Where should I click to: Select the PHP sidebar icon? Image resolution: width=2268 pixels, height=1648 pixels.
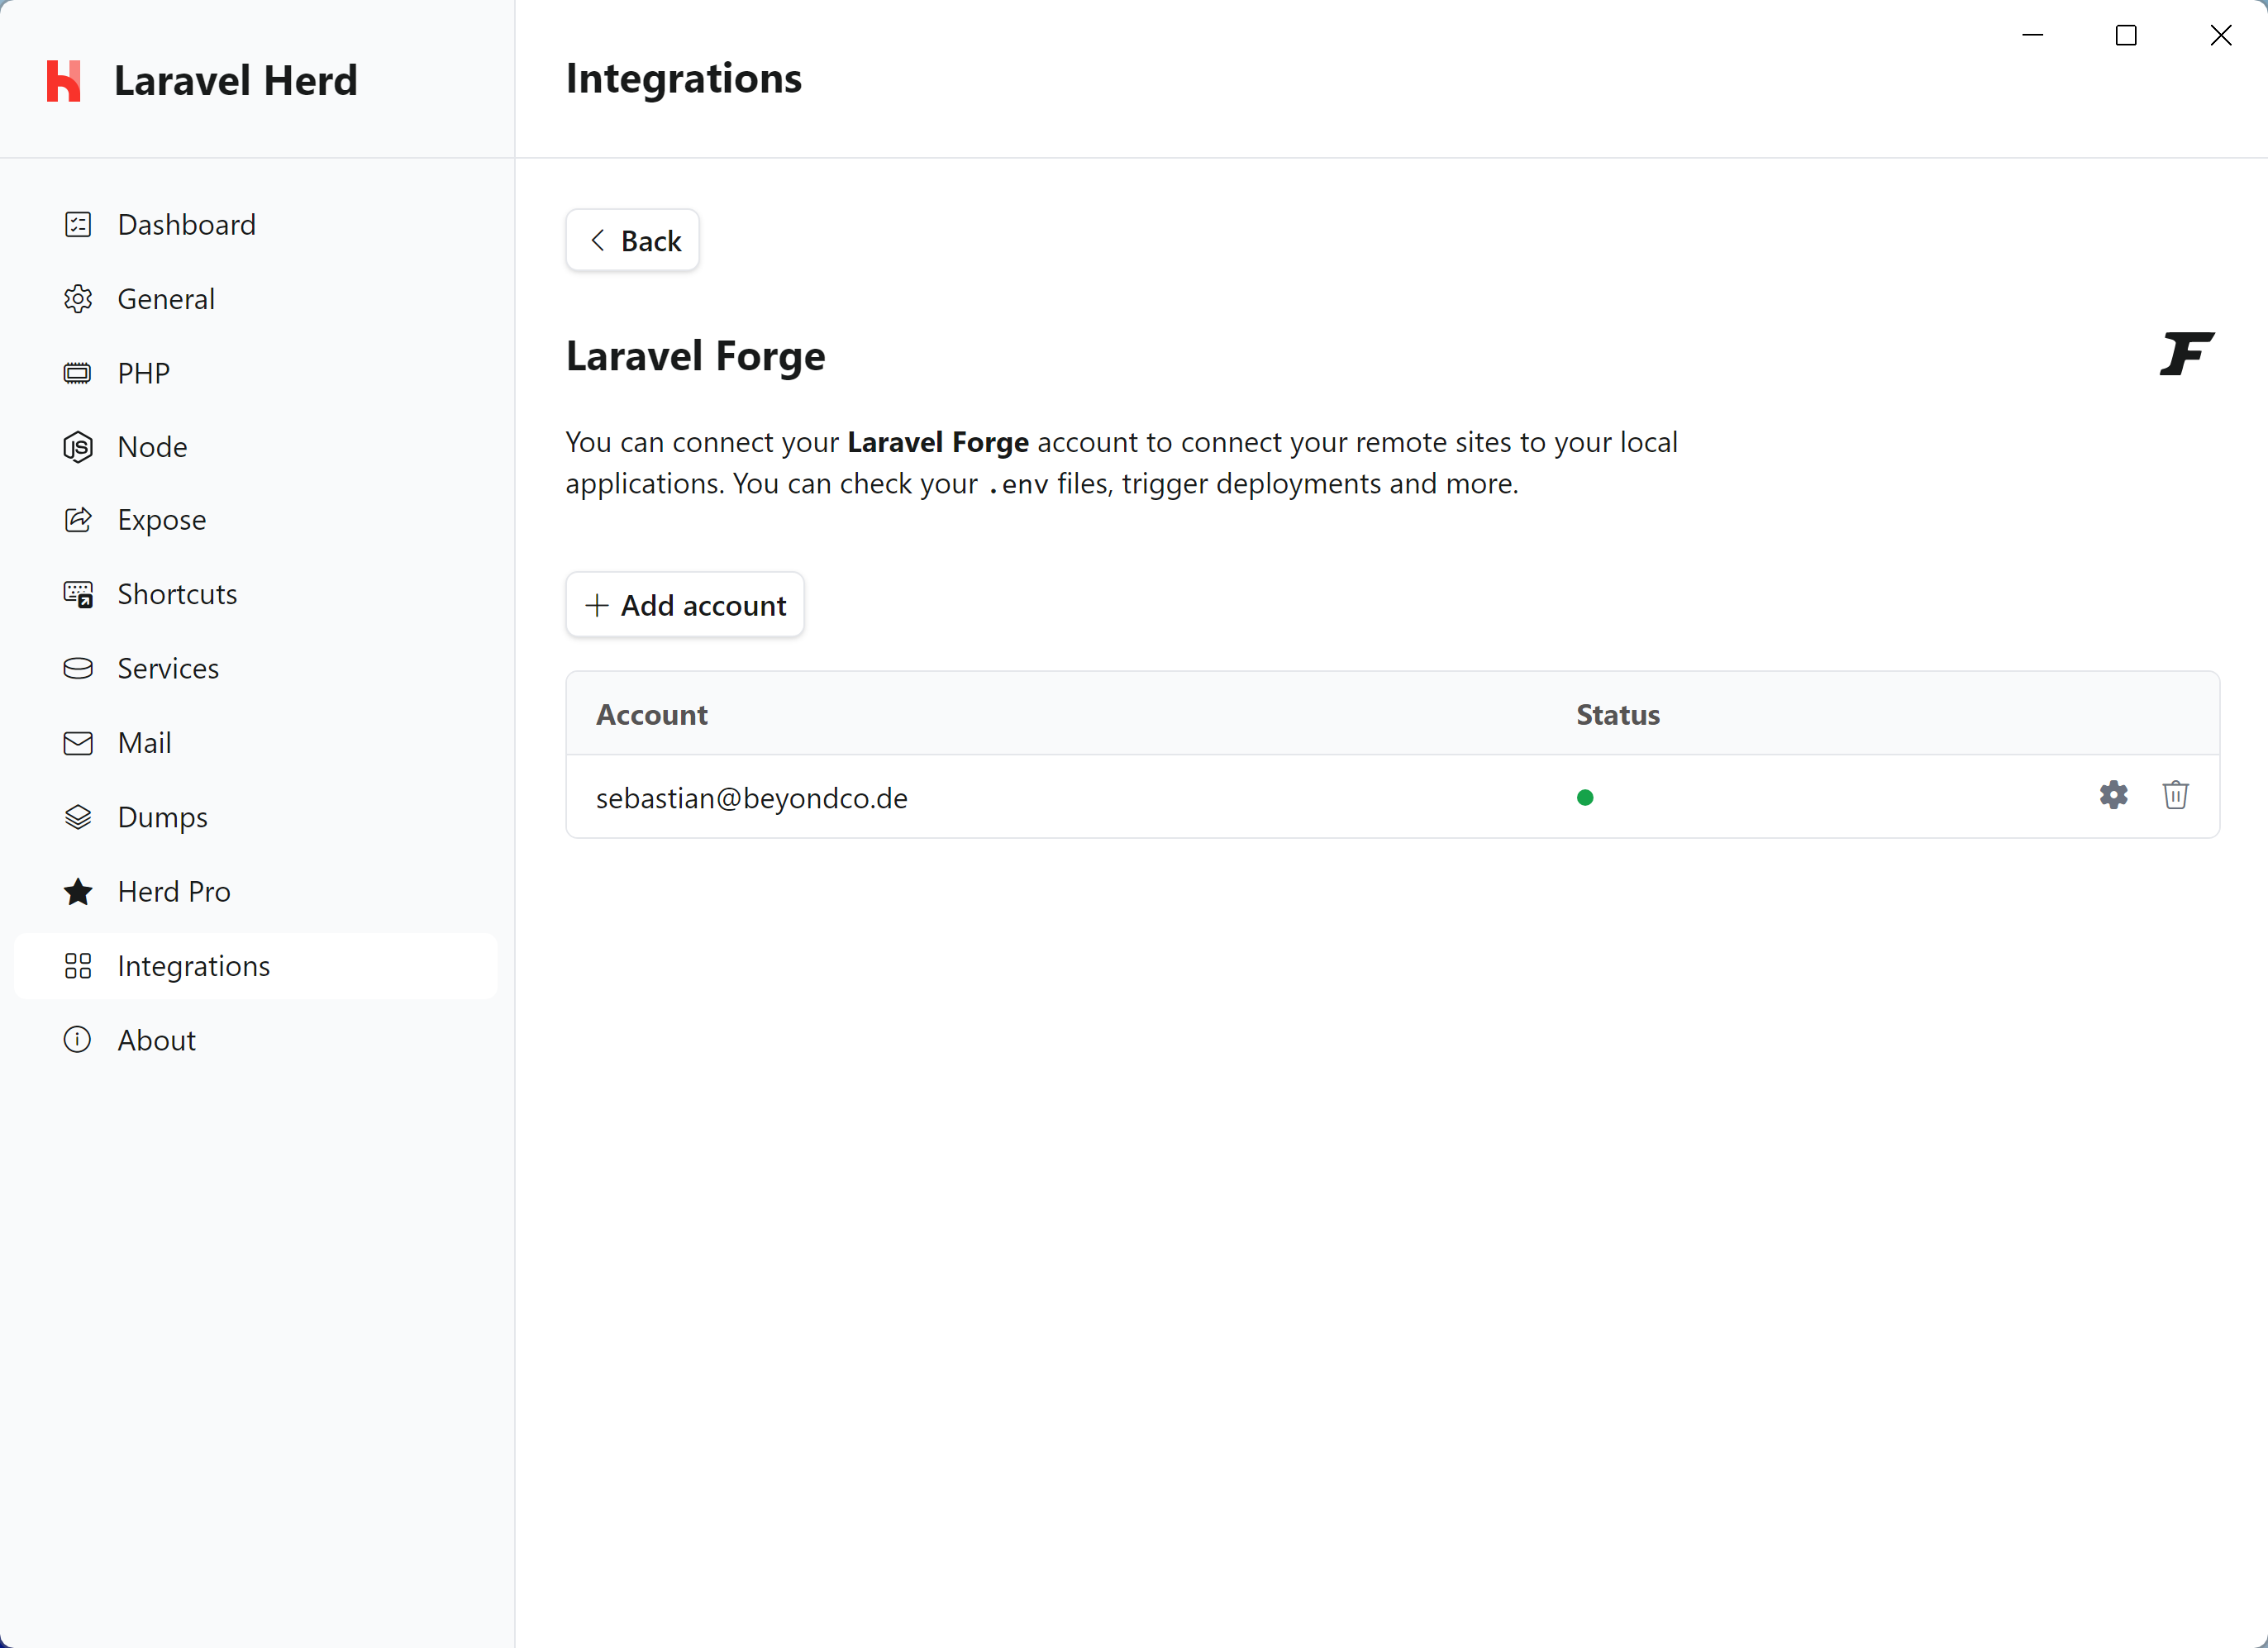[77, 372]
